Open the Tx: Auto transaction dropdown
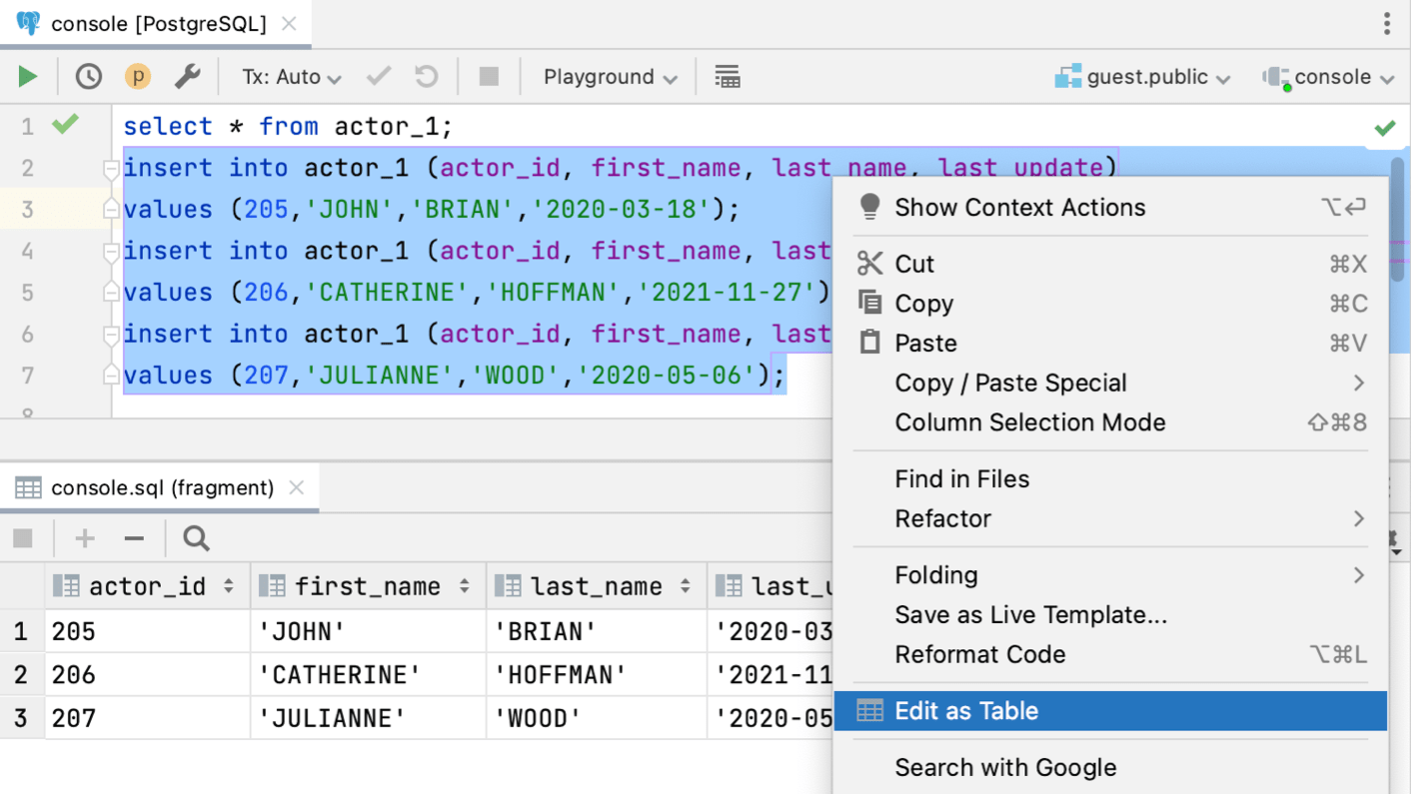Image resolution: width=1411 pixels, height=794 pixels. pyautogui.click(x=290, y=76)
